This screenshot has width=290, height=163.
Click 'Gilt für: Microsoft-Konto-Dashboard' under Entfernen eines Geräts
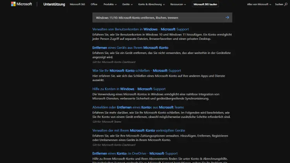coord(114,62)
